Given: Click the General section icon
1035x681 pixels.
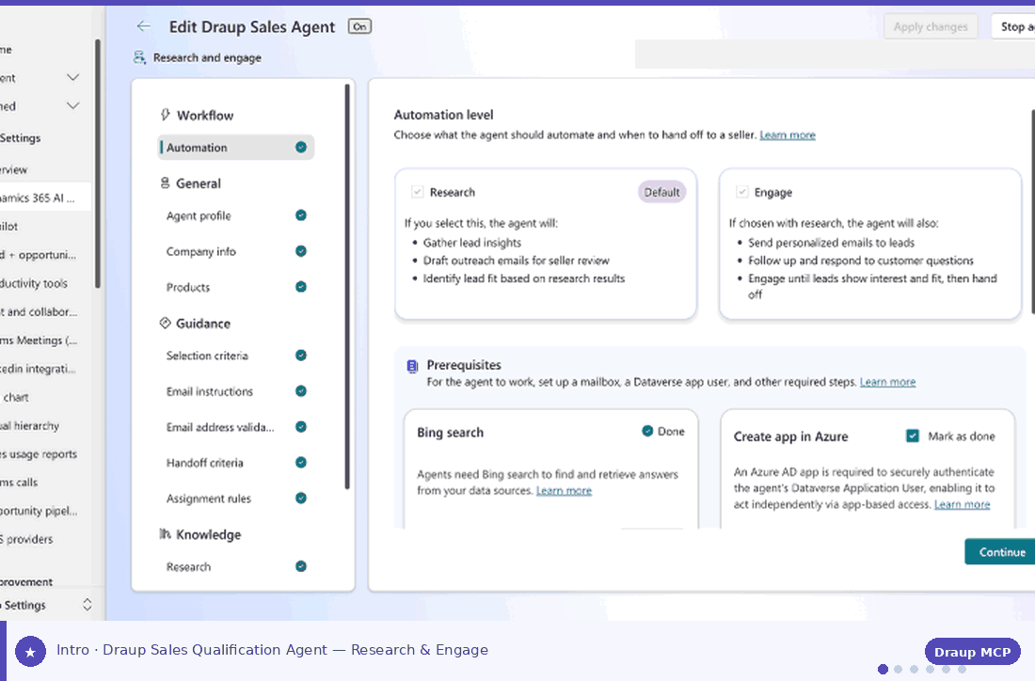Looking at the screenshot, I should [165, 182].
